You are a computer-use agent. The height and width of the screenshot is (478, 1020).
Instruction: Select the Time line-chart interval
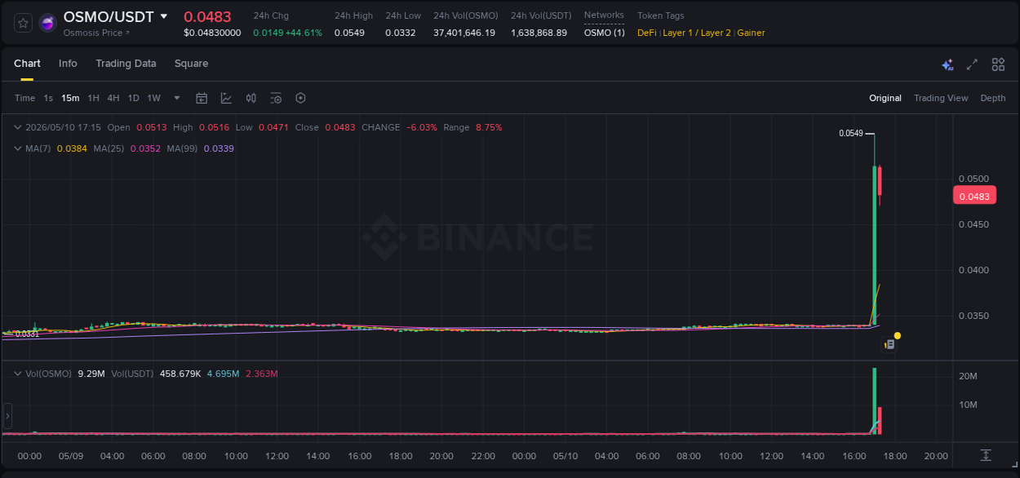[x=24, y=98]
